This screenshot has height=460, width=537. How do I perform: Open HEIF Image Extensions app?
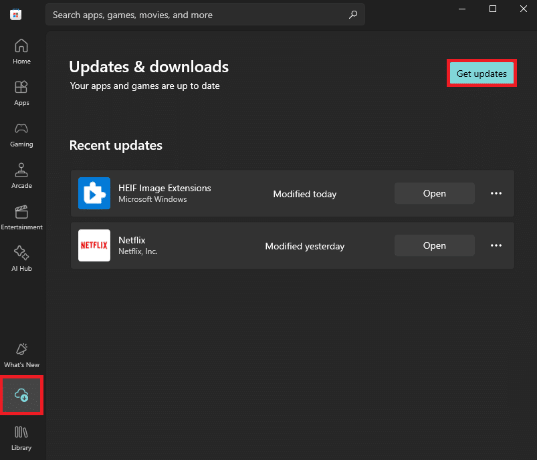(434, 193)
